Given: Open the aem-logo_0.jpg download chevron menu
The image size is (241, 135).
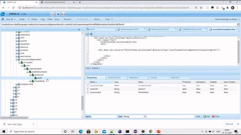Looking at the screenshot, I should [x=34, y=124].
